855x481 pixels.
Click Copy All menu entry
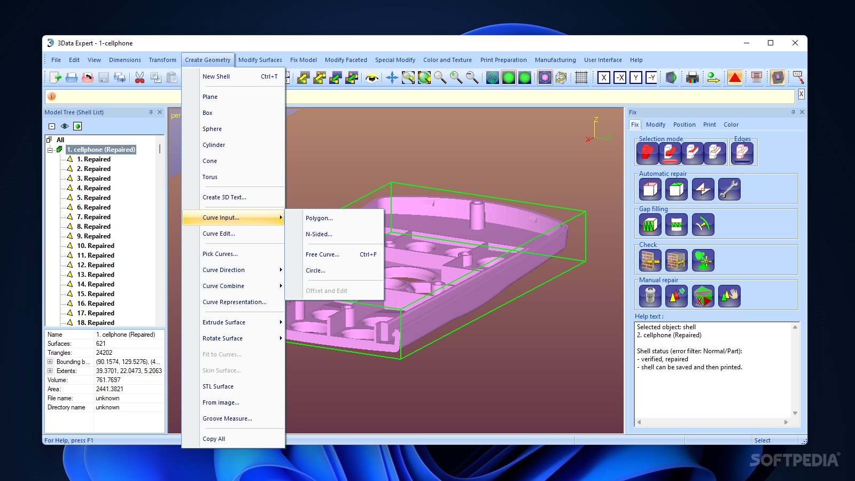pos(233,439)
